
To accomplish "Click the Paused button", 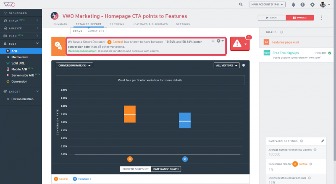I will coord(300,18).
